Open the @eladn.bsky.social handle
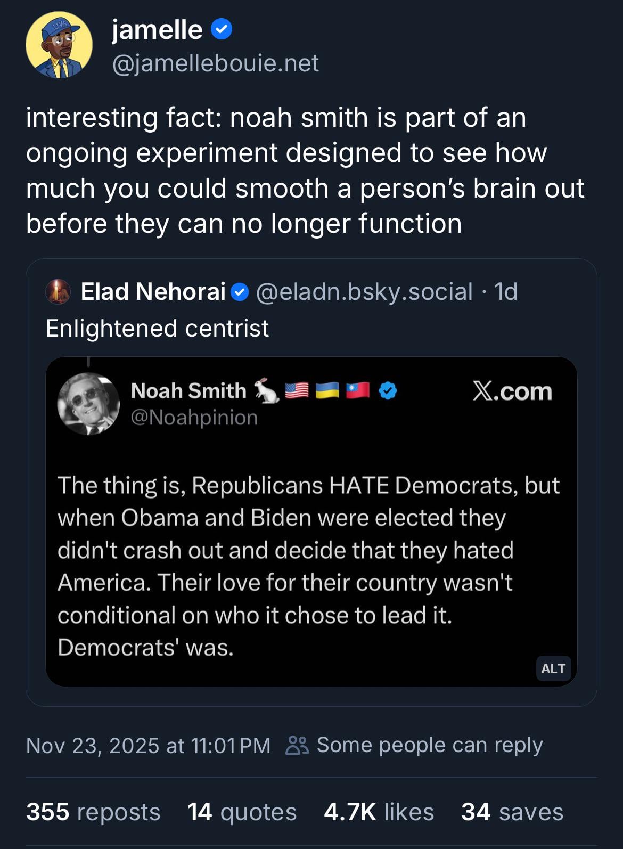This screenshot has height=849, width=623. (x=364, y=292)
